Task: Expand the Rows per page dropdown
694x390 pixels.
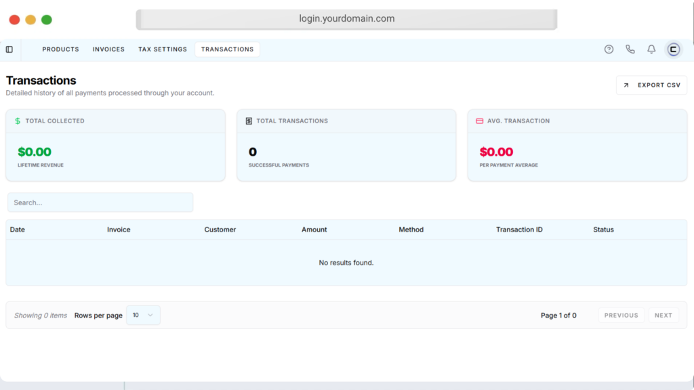Action: [x=143, y=316]
